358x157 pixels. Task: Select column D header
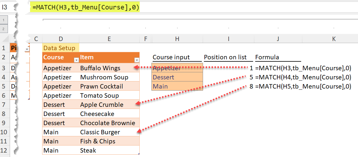(61, 39)
